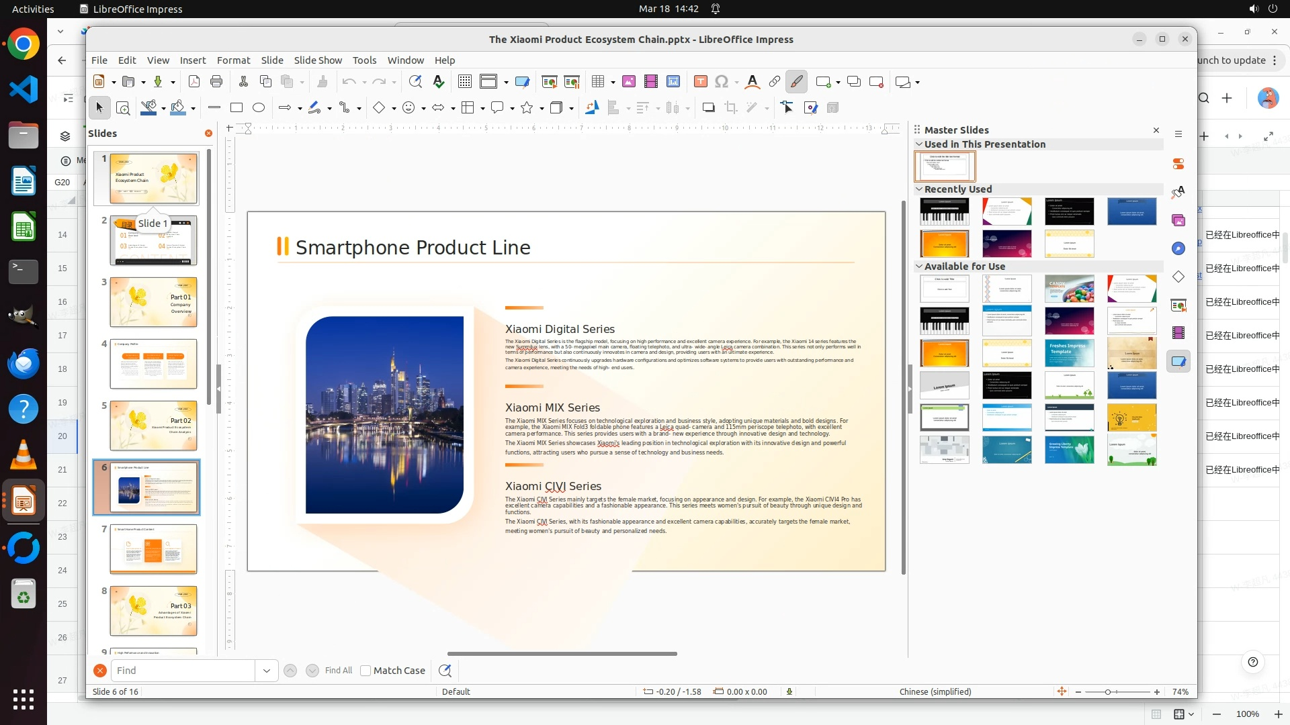Viewport: 1290px width, 725px height.
Task: Click the Insert Text Box icon
Action: point(700,82)
